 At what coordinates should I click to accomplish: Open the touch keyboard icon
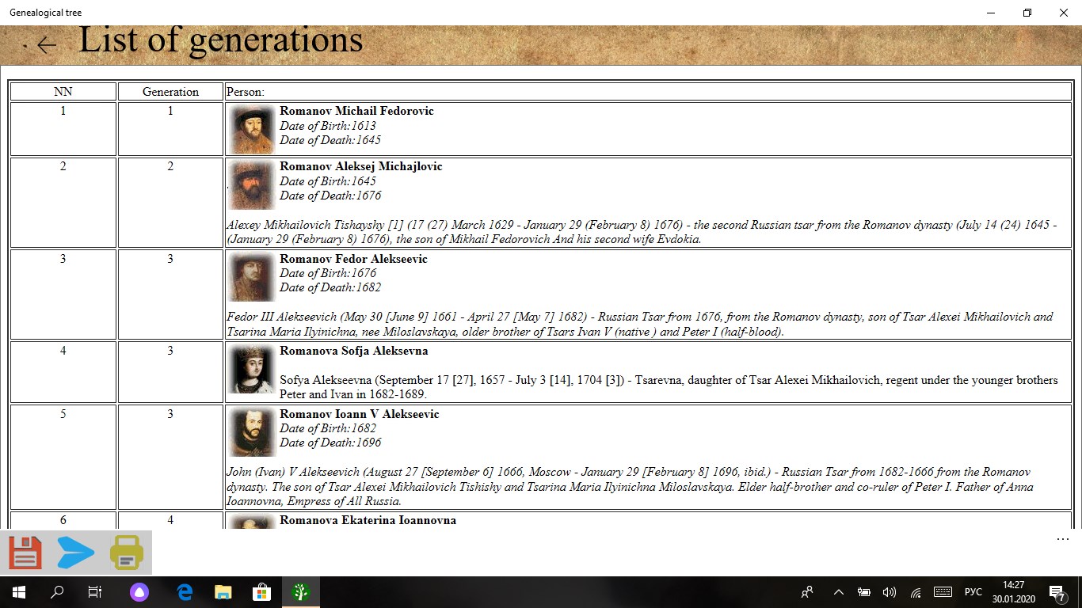(x=943, y=592)
